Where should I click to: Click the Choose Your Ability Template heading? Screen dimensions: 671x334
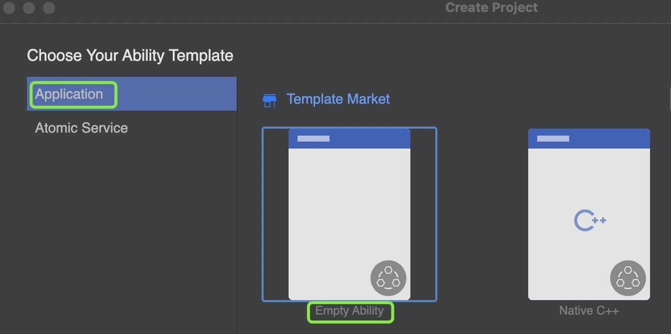click(x=130, y=55)
